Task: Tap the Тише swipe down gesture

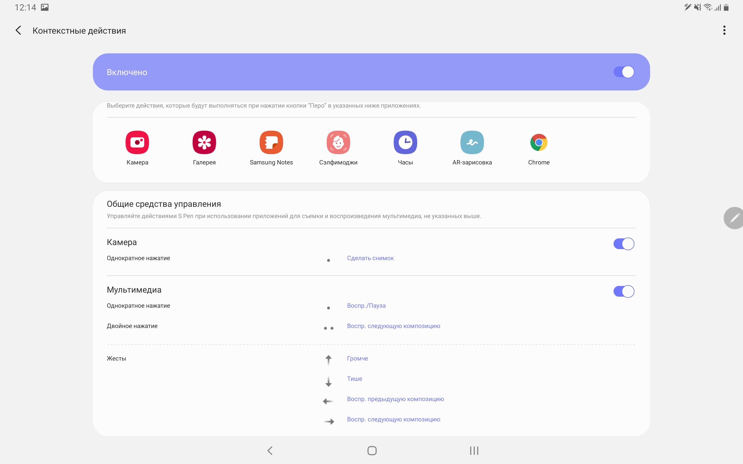Action: (x=355, y=379)
